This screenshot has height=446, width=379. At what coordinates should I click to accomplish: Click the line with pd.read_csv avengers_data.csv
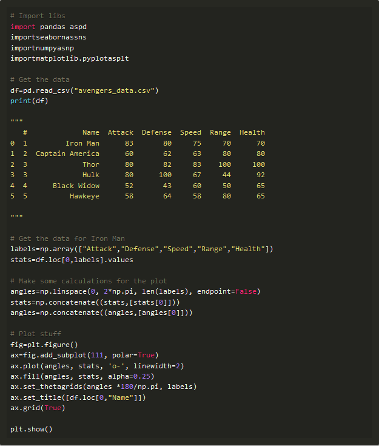(x=84, y=90)
